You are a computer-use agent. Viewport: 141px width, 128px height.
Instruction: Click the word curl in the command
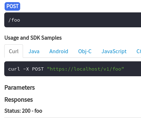[x=14, y=69]
